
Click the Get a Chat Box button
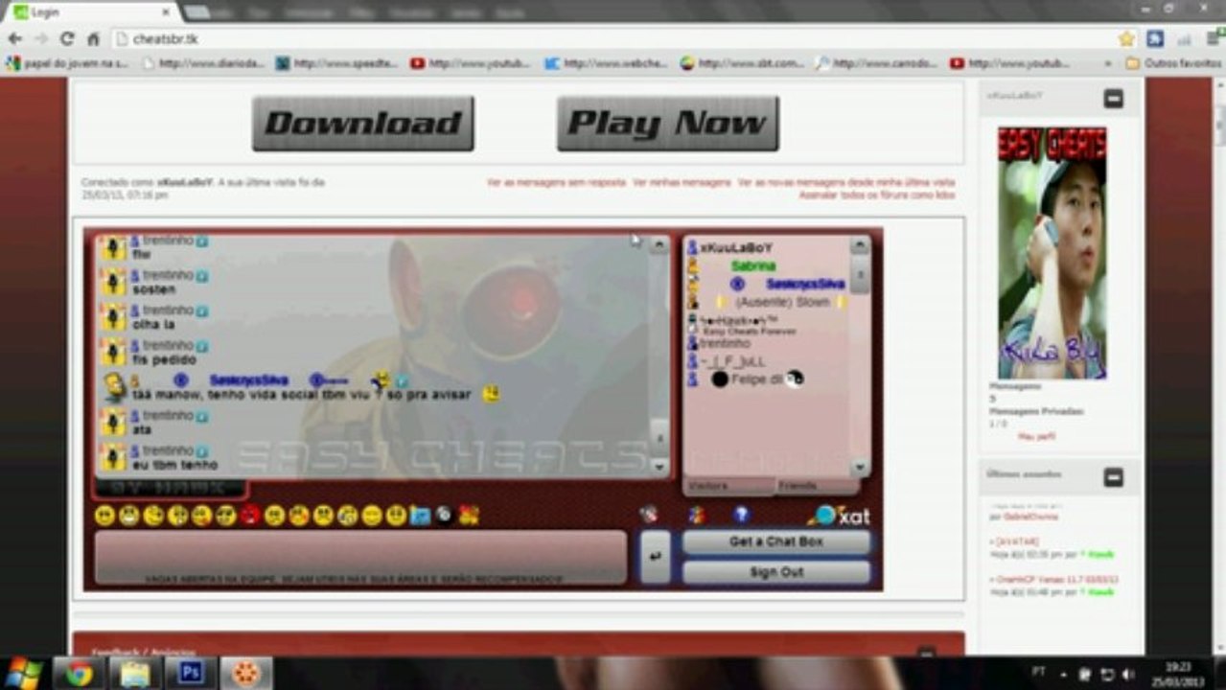[x=775, y=541]
